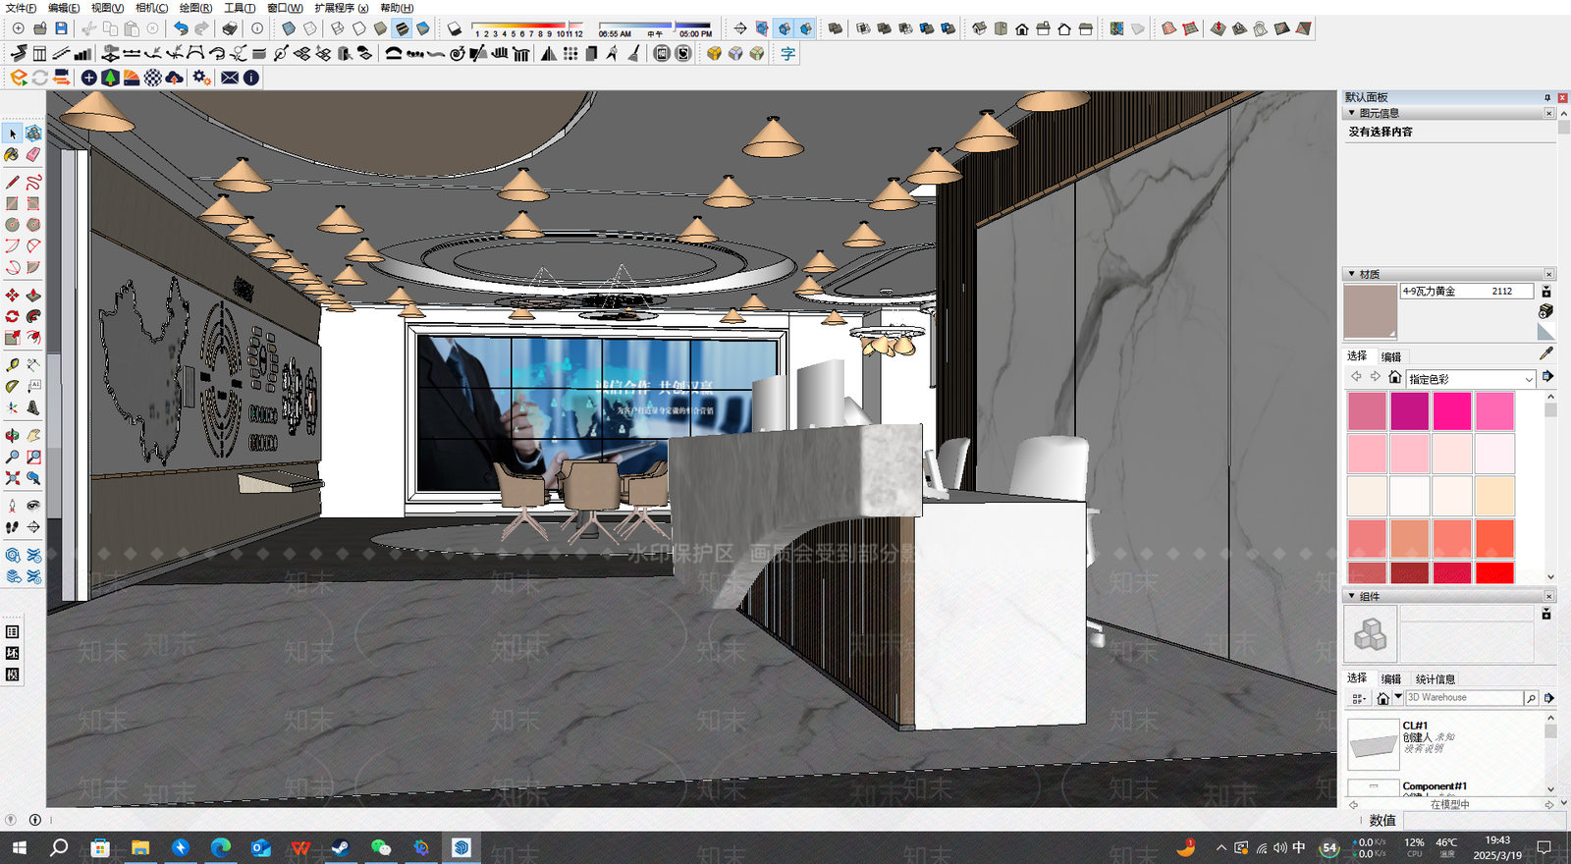Open Model Info icon in toolbar
The height and width of the screenshot is (864, 1571).
tap(257, 28)
